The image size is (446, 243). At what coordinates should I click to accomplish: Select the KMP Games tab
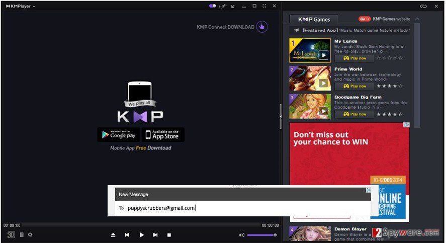(314, 19)
